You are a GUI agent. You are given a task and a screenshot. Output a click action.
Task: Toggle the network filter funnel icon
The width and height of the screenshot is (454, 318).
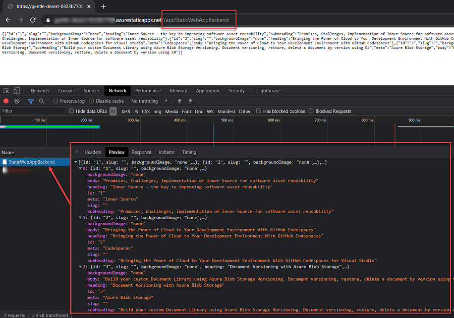point(31,101)
